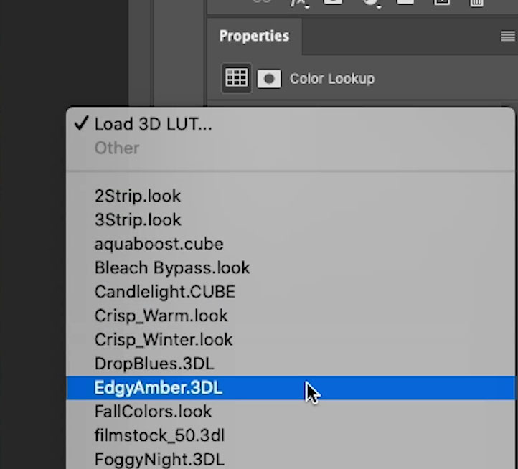The height and width of the screenshot is (469, 518).
Task: Select the 2Strip.look preset
Action: point(138,196)
